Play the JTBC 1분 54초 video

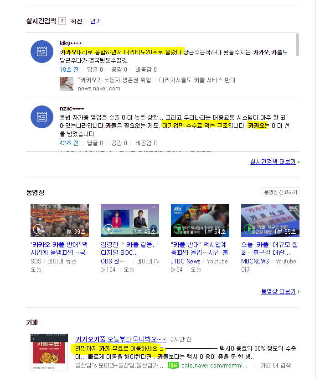point(200,220)
